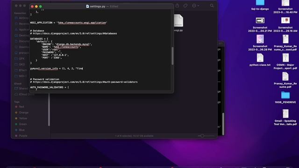The height and width of the screenshot is (168, 299).
Task: Open Documents in Finder sidebar
Action: 22,41
